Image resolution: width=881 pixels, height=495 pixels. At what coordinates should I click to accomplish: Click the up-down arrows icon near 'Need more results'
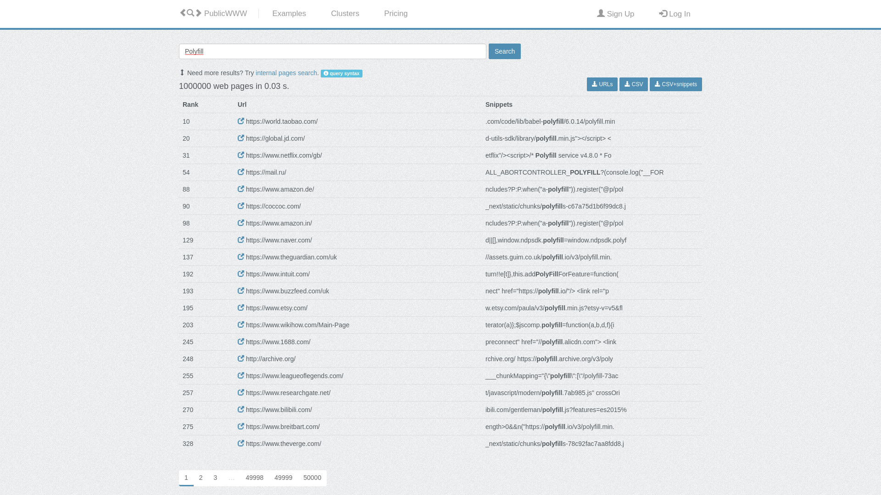pyautogui.click(x=182, y=72)
